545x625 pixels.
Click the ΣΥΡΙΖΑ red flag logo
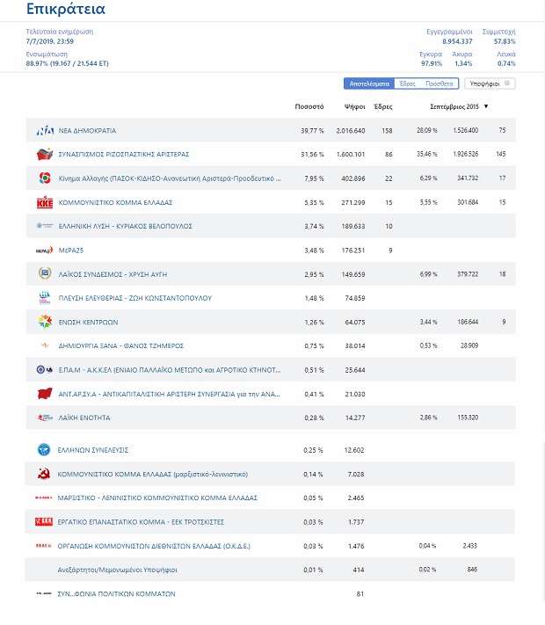45,154
